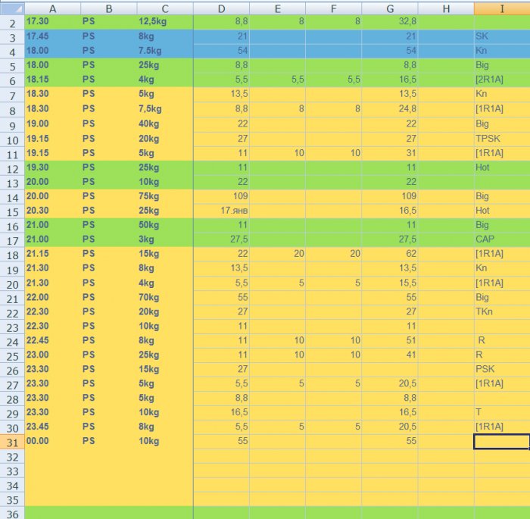Click the highlighted row 31 header
This screenshot has width=530, height=519.
pos(12,442)
